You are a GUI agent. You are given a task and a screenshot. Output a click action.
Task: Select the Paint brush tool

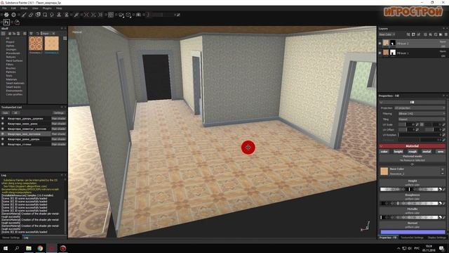[x=24, y=15]
